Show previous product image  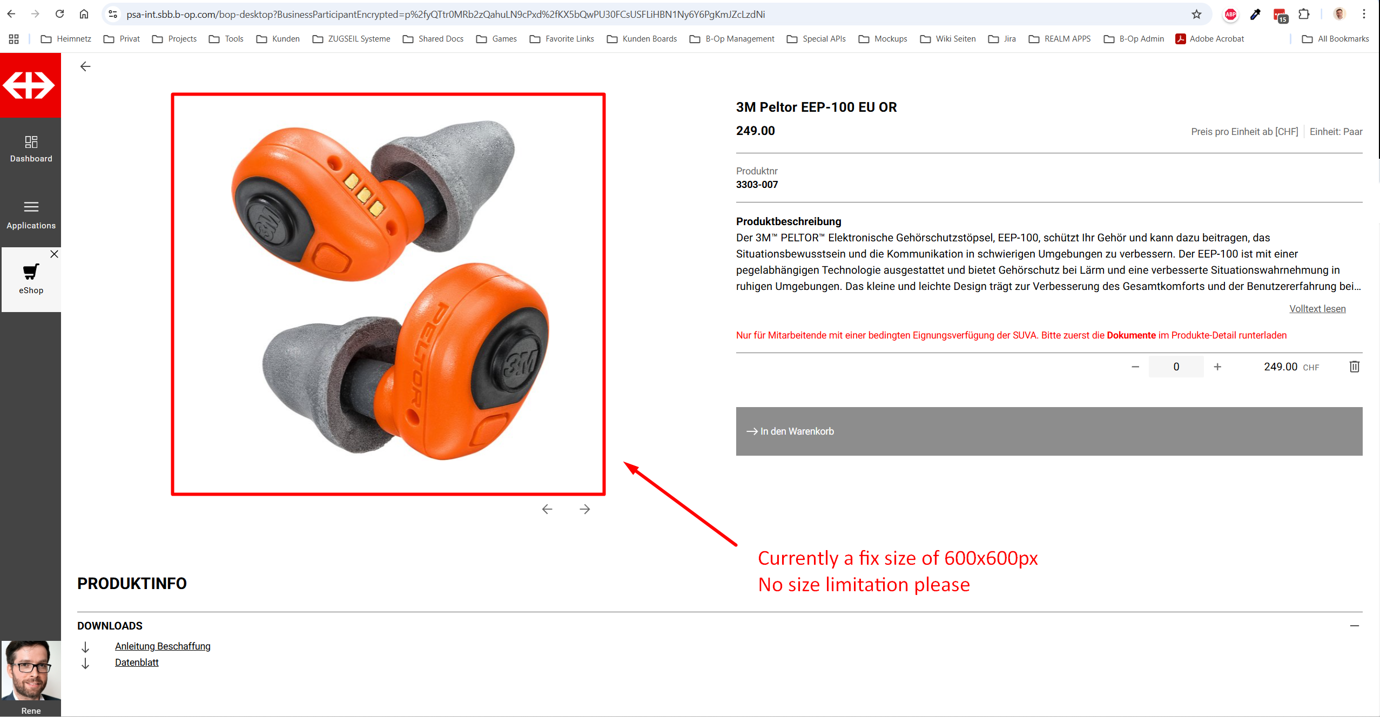tap(547, 509)
